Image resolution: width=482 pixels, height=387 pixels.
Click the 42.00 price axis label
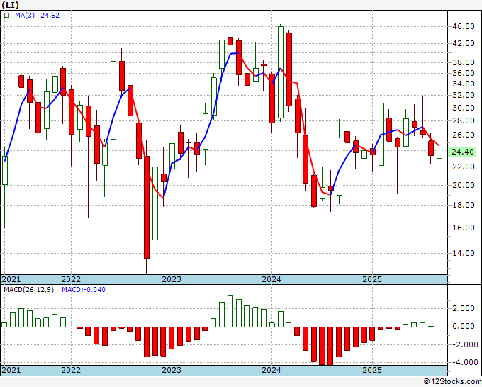(x=463, y=43)
